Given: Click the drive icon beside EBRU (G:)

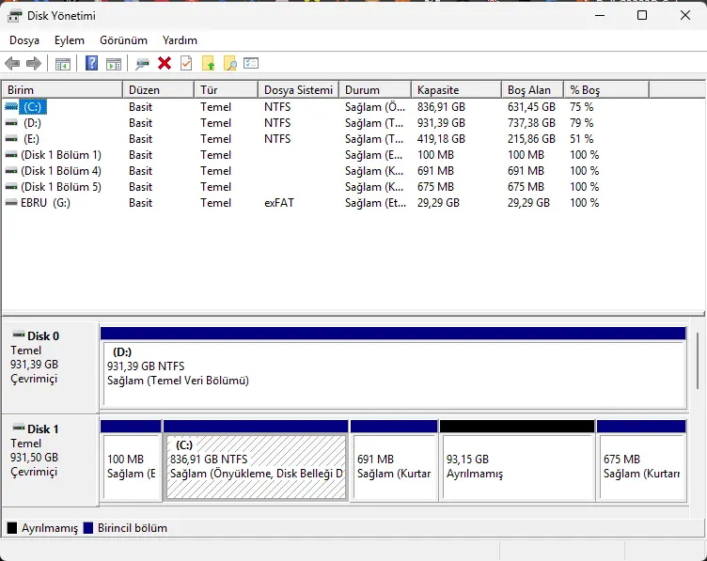Looking at the screenshot, I should tap(11, 203).
